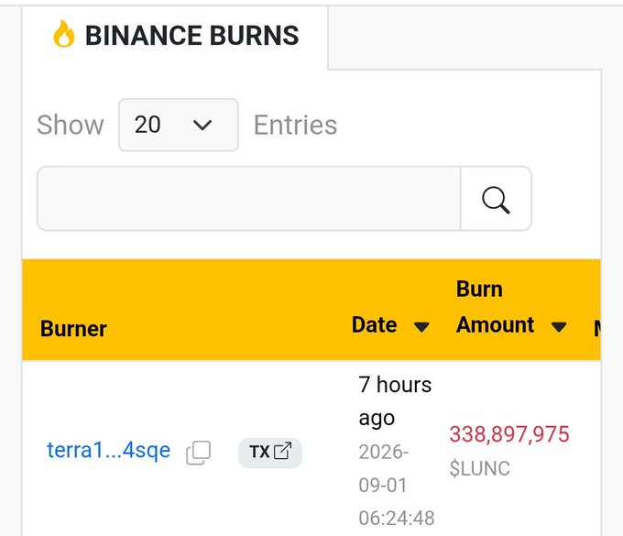Viewport: 623px width, 536px height.
Task: Select the 338,897,975 burn amount value
Action: pyautogui.click(x=509, y=434)
